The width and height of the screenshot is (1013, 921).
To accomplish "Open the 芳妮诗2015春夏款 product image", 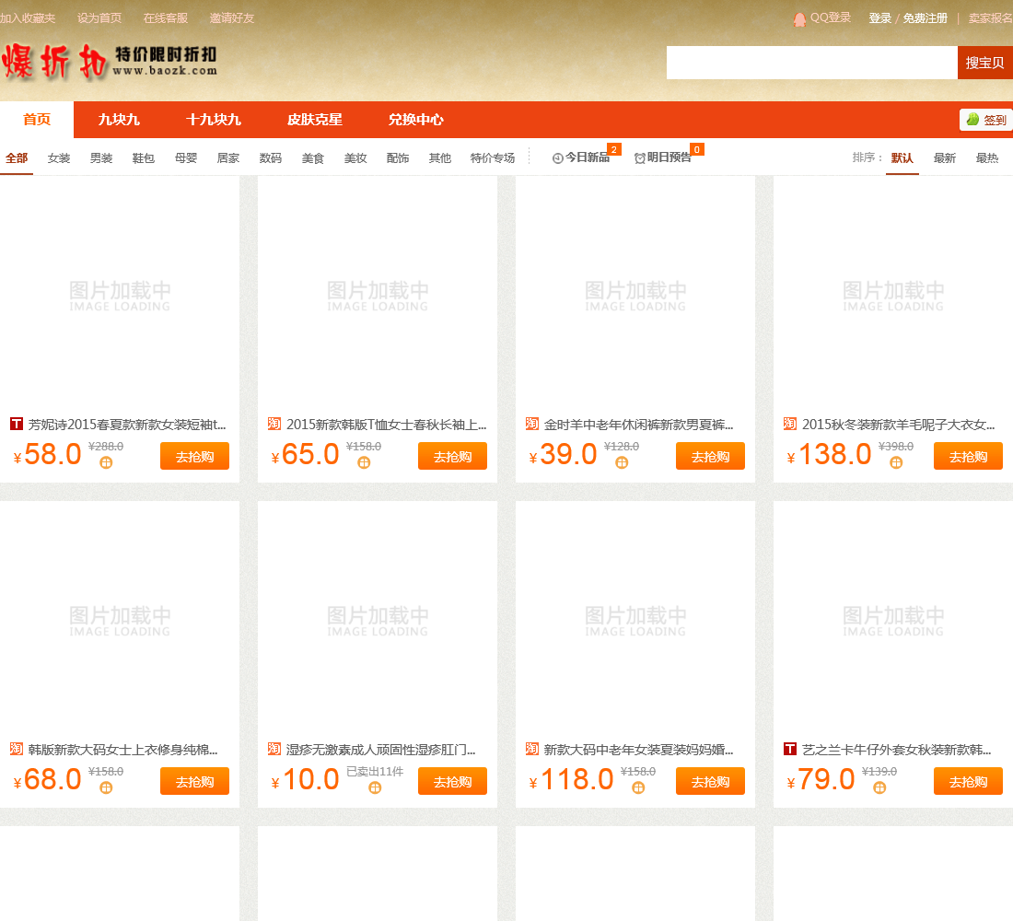I will coord(120,294).
